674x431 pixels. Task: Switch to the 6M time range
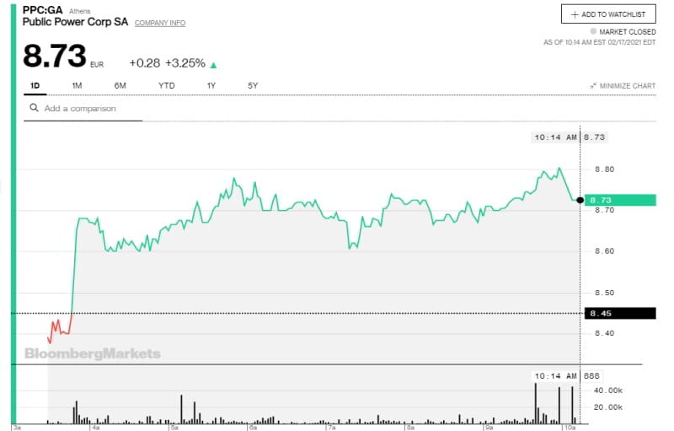pos(120,85)
